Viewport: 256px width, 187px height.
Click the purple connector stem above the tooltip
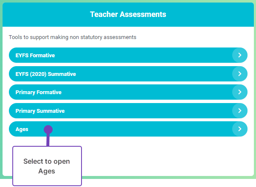pyautogui.click(x=48, y=140)
